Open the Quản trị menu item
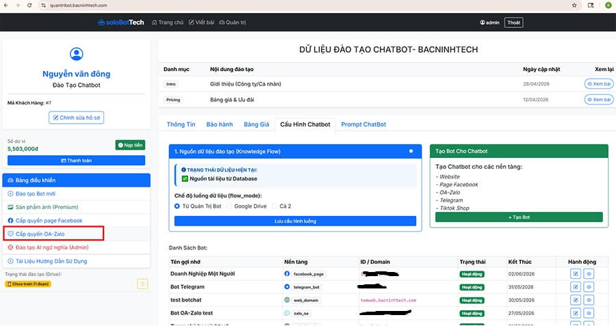 point(233,23)
